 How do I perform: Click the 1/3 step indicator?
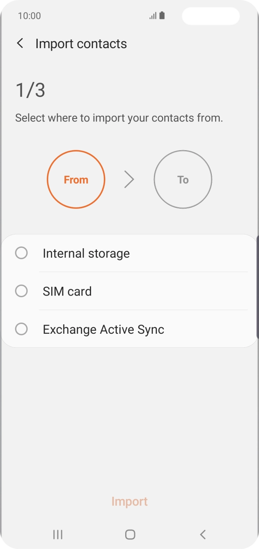pyautogui.click(x=30, y=90)
